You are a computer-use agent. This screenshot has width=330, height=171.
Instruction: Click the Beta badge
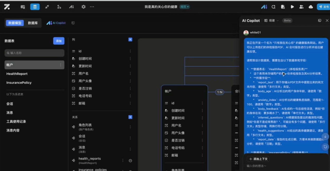pyautogui.click(x=287, y=21)
